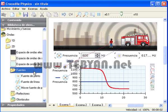The image size is (168, 112).
Task: Open the Movimiento y fuerzas category
Action: coord(19,29)
